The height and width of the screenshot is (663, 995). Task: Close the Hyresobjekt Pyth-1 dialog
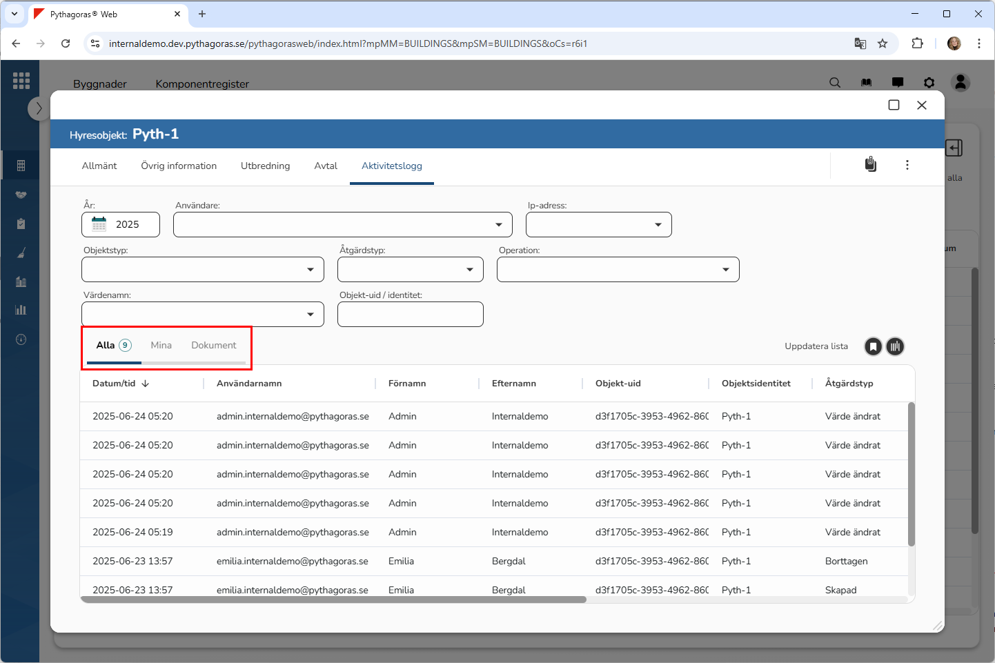pyautogui.click(x=922, y=105)
